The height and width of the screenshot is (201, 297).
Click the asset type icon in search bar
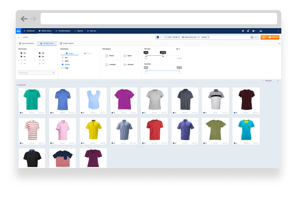pos(158,37)
